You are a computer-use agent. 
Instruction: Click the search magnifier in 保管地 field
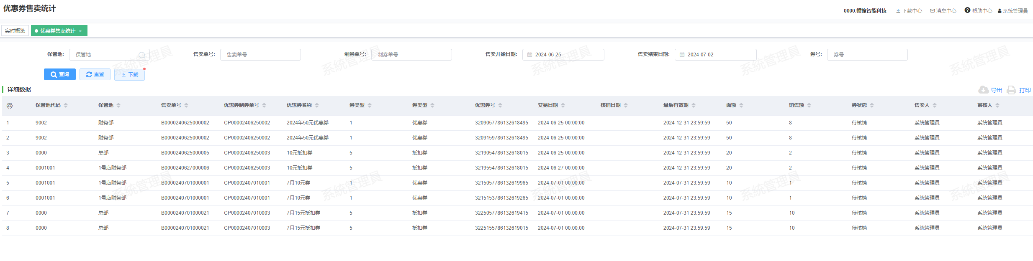142,55
